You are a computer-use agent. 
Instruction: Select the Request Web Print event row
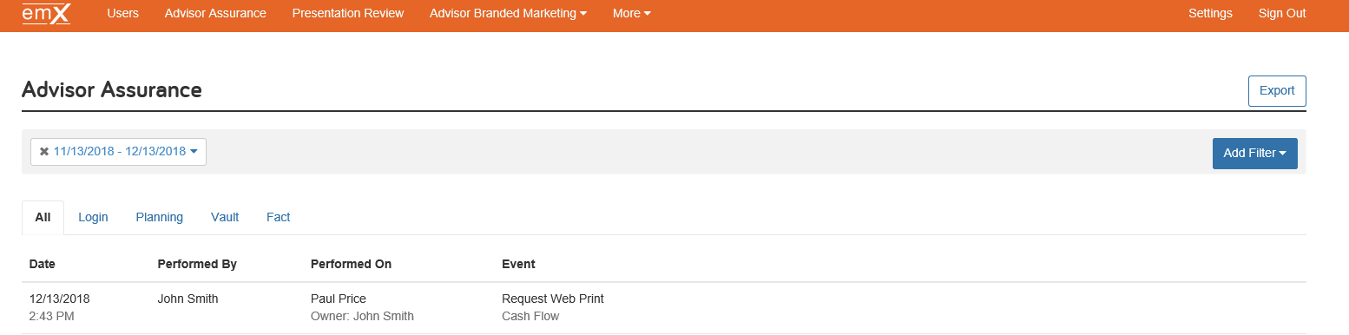click(x=664, y=308)
